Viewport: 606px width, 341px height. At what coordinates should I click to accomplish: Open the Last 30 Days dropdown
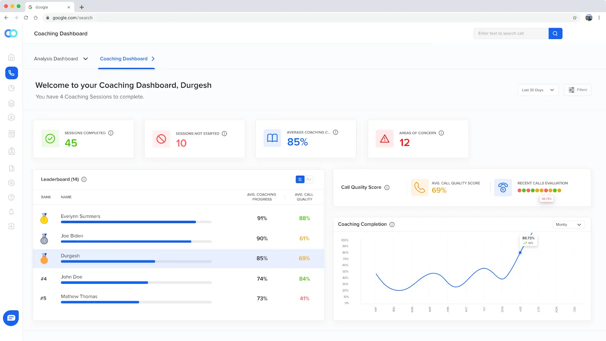point(538,90)
